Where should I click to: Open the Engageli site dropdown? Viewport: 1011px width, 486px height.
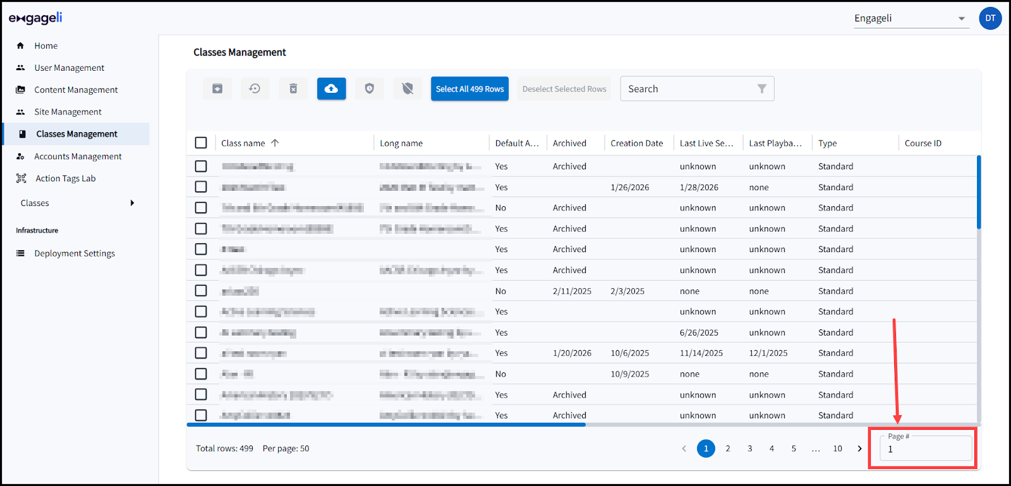(911, 18)
